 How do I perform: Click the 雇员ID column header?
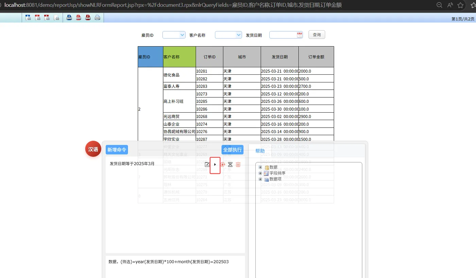point(151,57)
